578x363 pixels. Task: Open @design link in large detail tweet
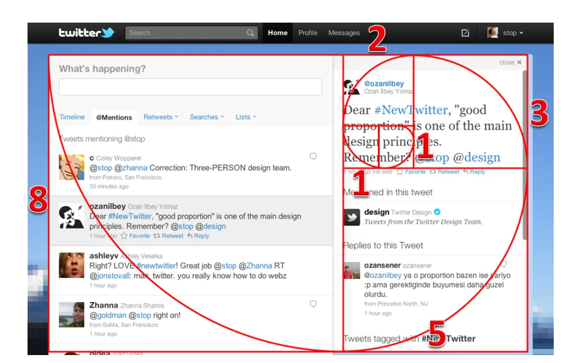coord(477,158)
